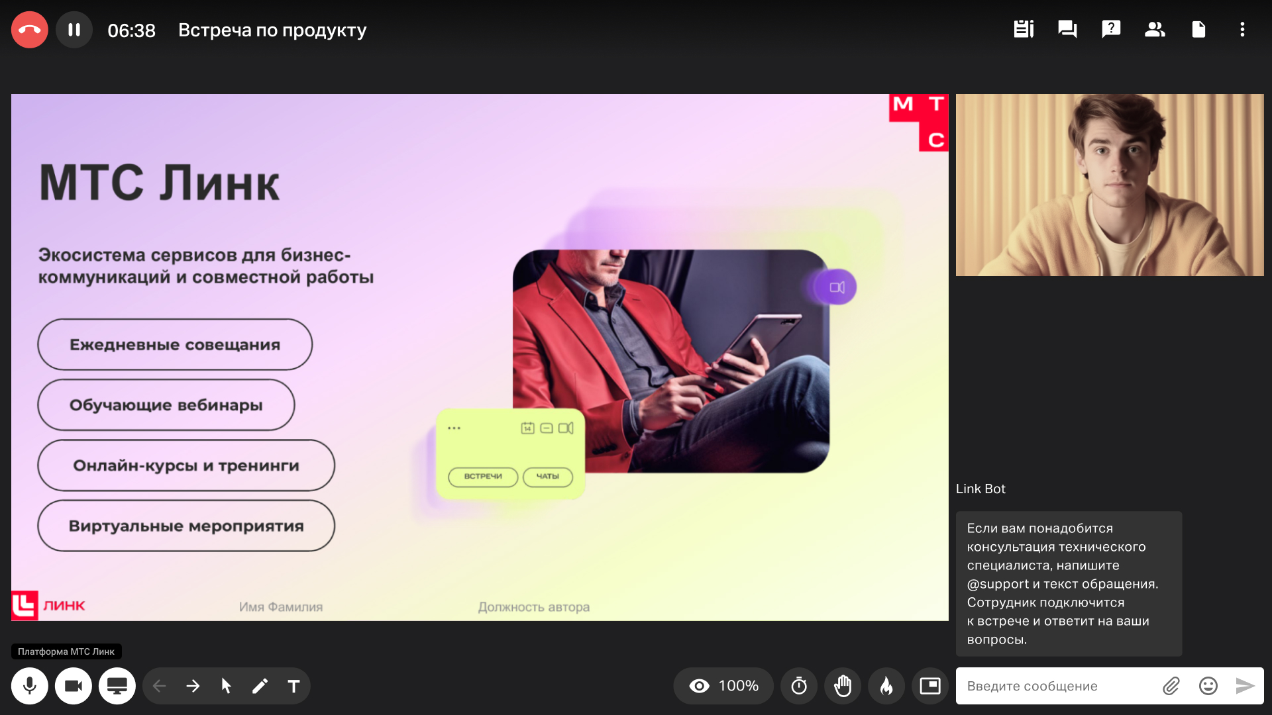Toggle the eye visibility at 100%

click(723, 686)
